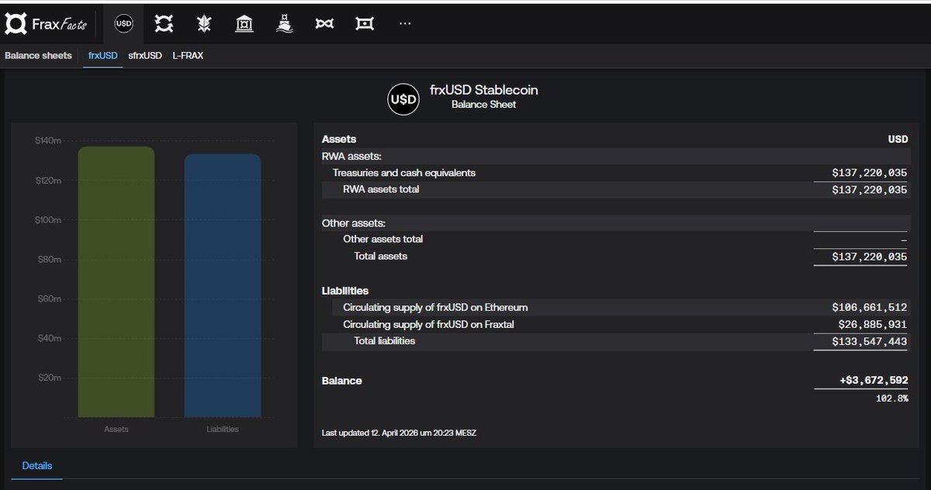931x490 pixels.
Task: Expand the three-dots more menu
Action: tap(405, 24)
